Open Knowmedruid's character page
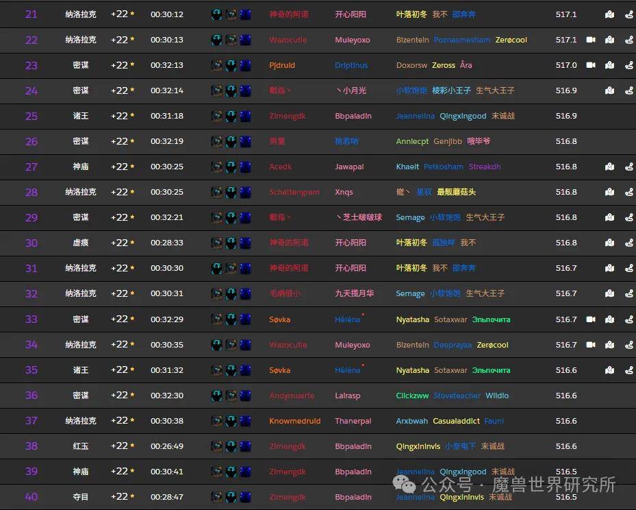The width and height of the screenshot is (636, 510). coord(295,421)
